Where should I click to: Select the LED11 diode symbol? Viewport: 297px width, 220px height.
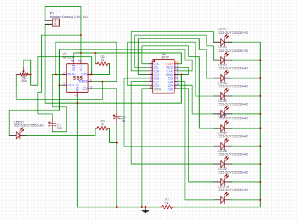19,134
